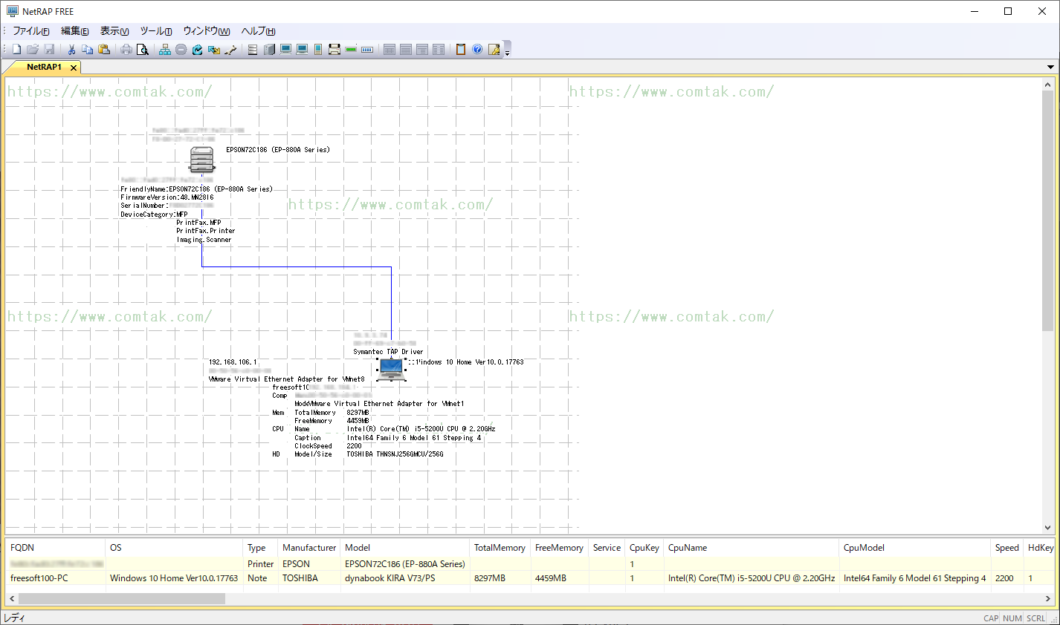The height and width of the screenshot is (625, 1060).
Task: Select the first table layout icon
Action: [390, 49]
